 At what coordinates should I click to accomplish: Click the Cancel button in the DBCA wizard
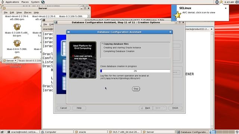[63, 108]
